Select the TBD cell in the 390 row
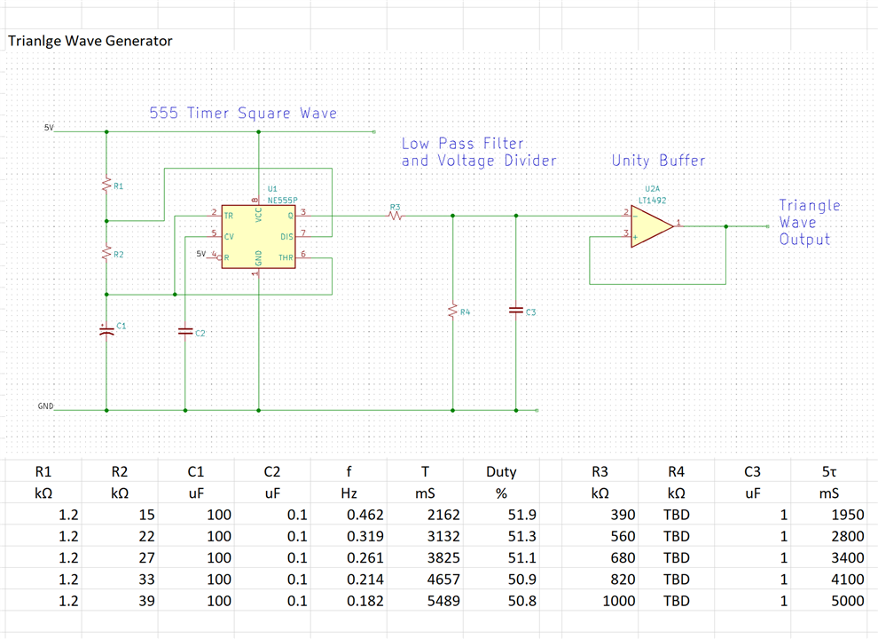 (677, 515)
